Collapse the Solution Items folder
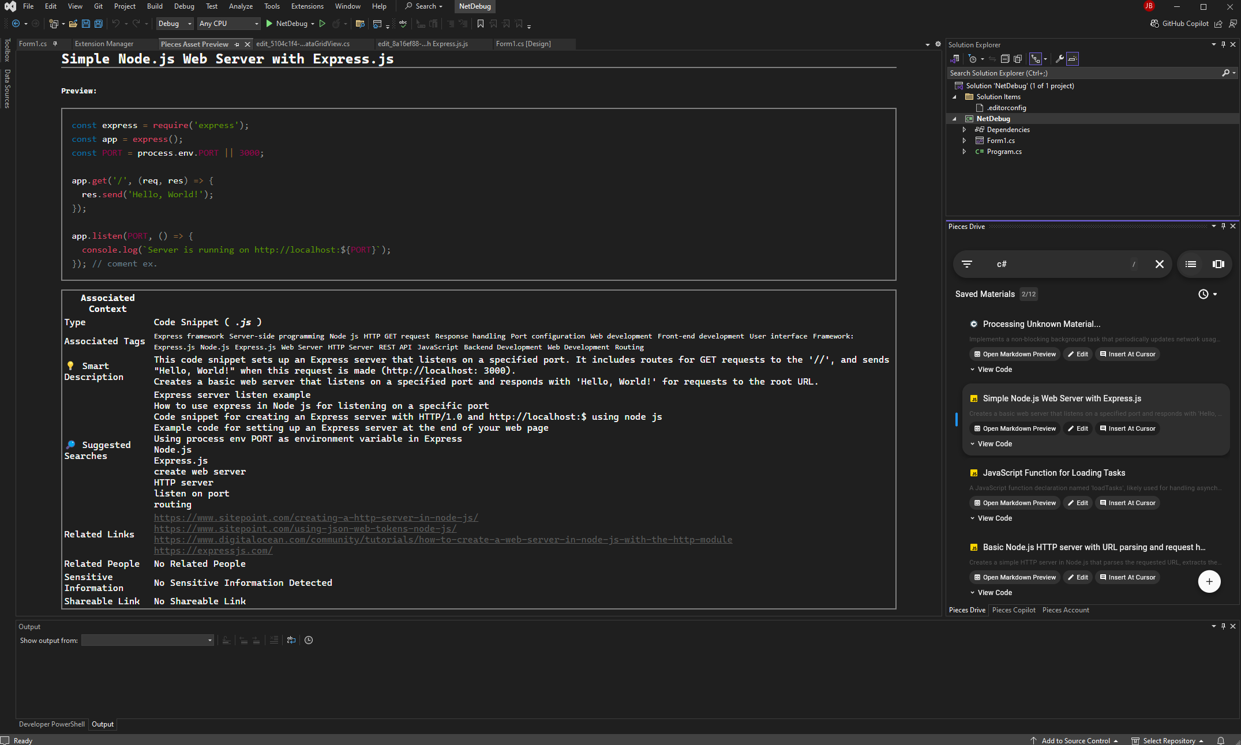The width and height of the screenshot is (1241, 745). (x=954, y=97)
